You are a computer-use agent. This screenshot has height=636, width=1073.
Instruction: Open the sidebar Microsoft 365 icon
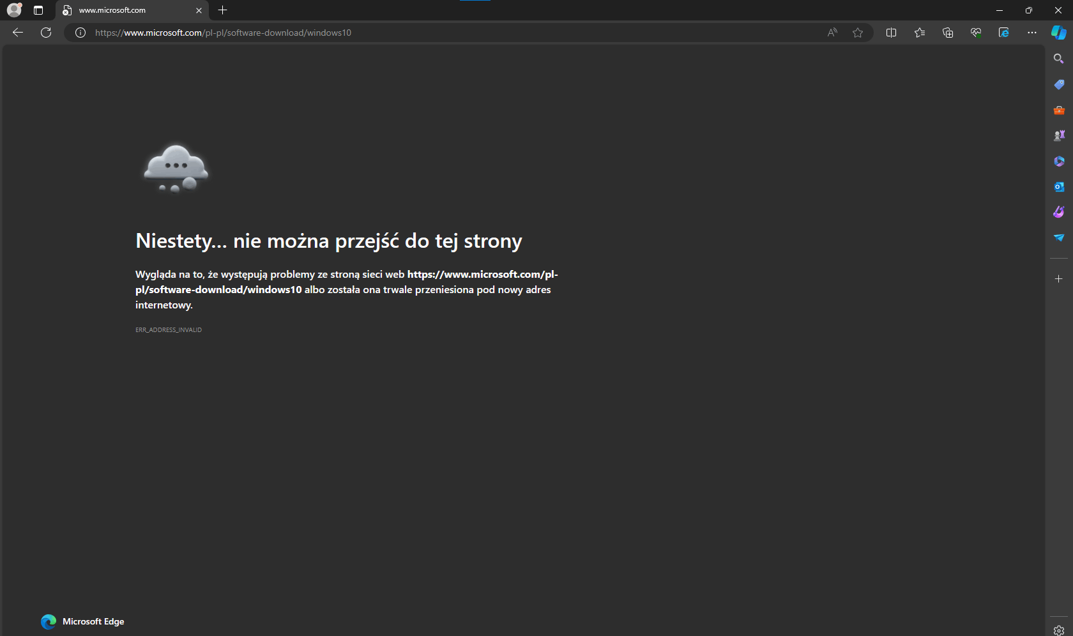coord(1059,161)
